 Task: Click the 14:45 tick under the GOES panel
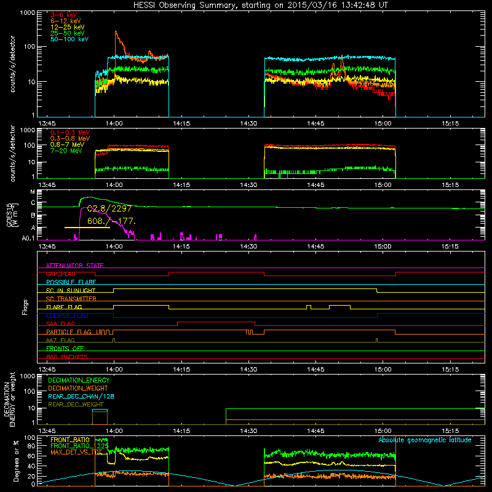tap(315, 247)
